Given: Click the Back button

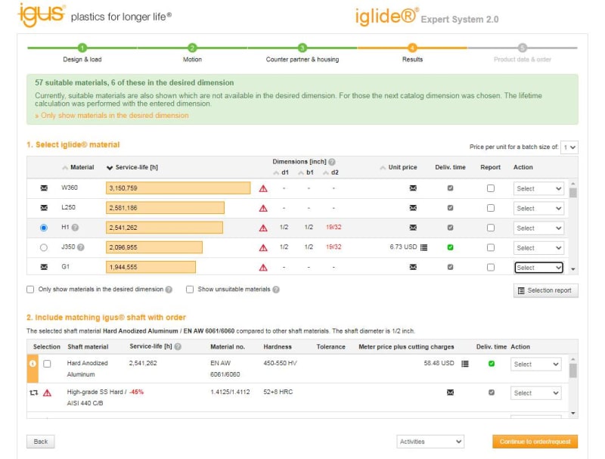Looking at the screenshot, I should coord(41,442).
